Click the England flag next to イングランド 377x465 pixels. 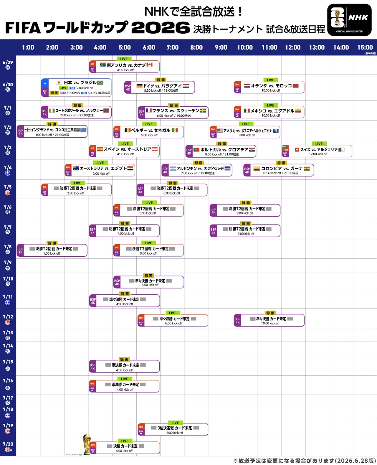tap(27, 129)
